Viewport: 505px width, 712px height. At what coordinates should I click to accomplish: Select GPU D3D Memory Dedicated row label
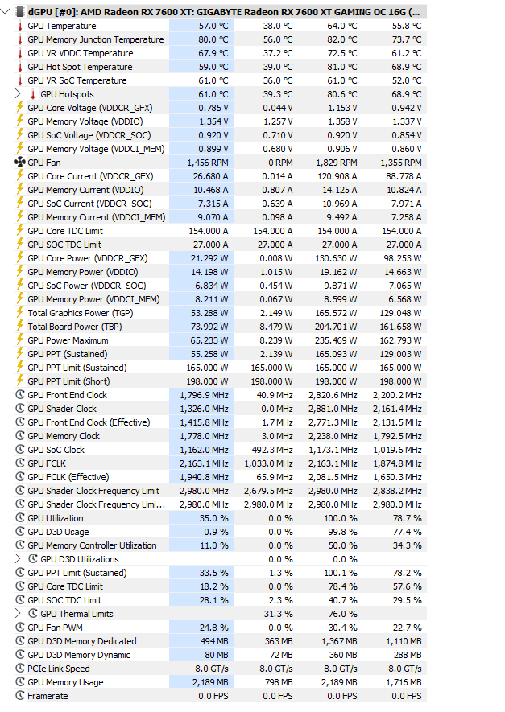pyautogui.click(x=82, y=641)
